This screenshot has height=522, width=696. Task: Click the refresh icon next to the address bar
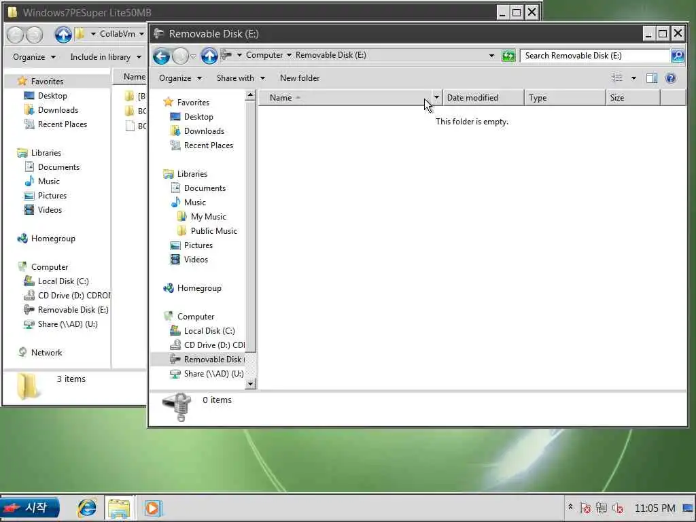coord(508,56)
